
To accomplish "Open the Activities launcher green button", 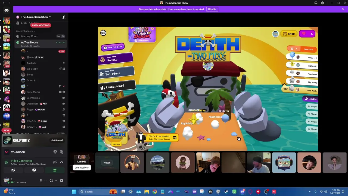I will [55, 170].
